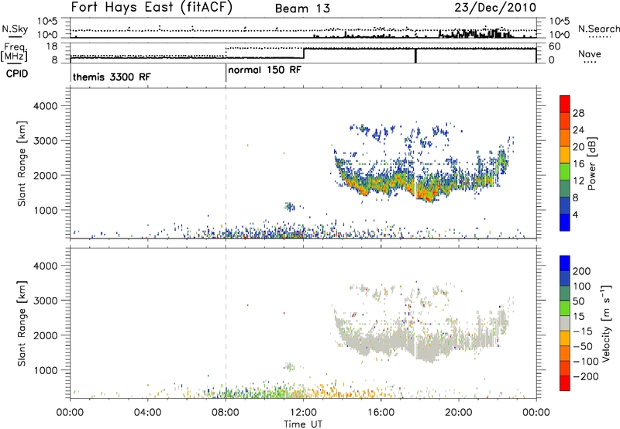The width and height of the screenshot is (620, 429).
Task: Click the light green Velocity color bar segment
Action: 565,308
